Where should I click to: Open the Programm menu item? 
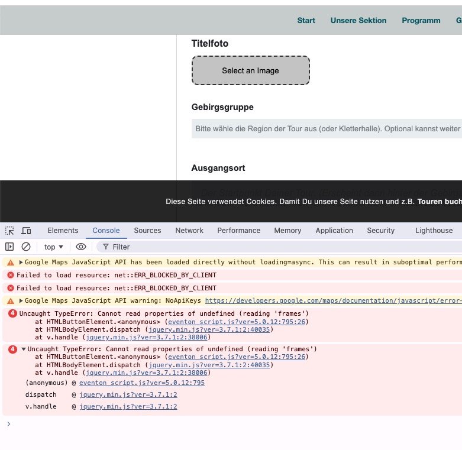click(x=421, y=20)
